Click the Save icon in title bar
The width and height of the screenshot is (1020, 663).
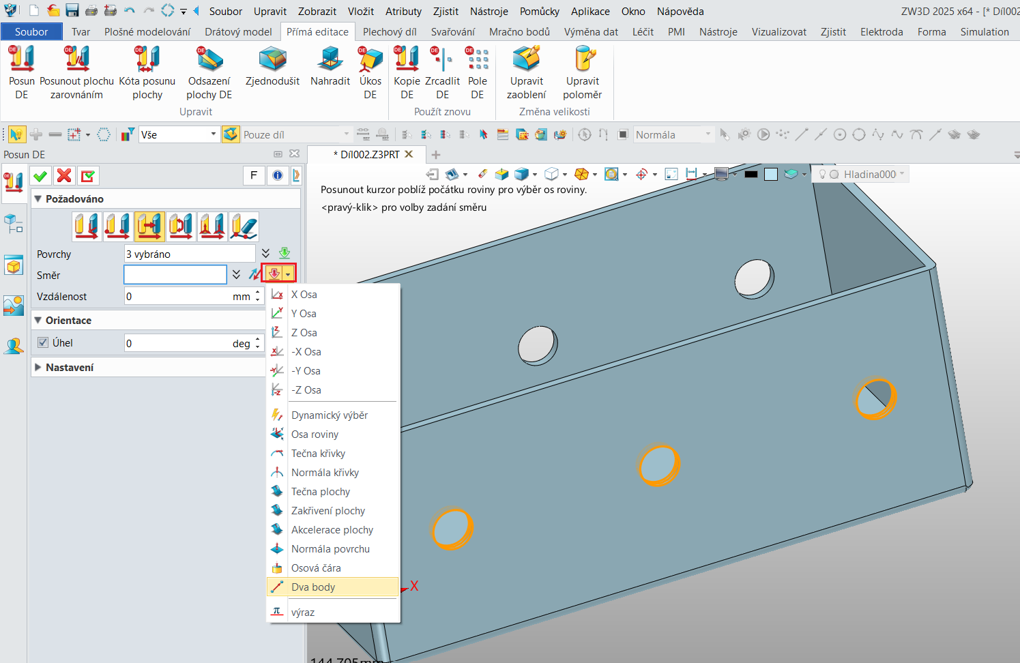click(x=72, y=11)
